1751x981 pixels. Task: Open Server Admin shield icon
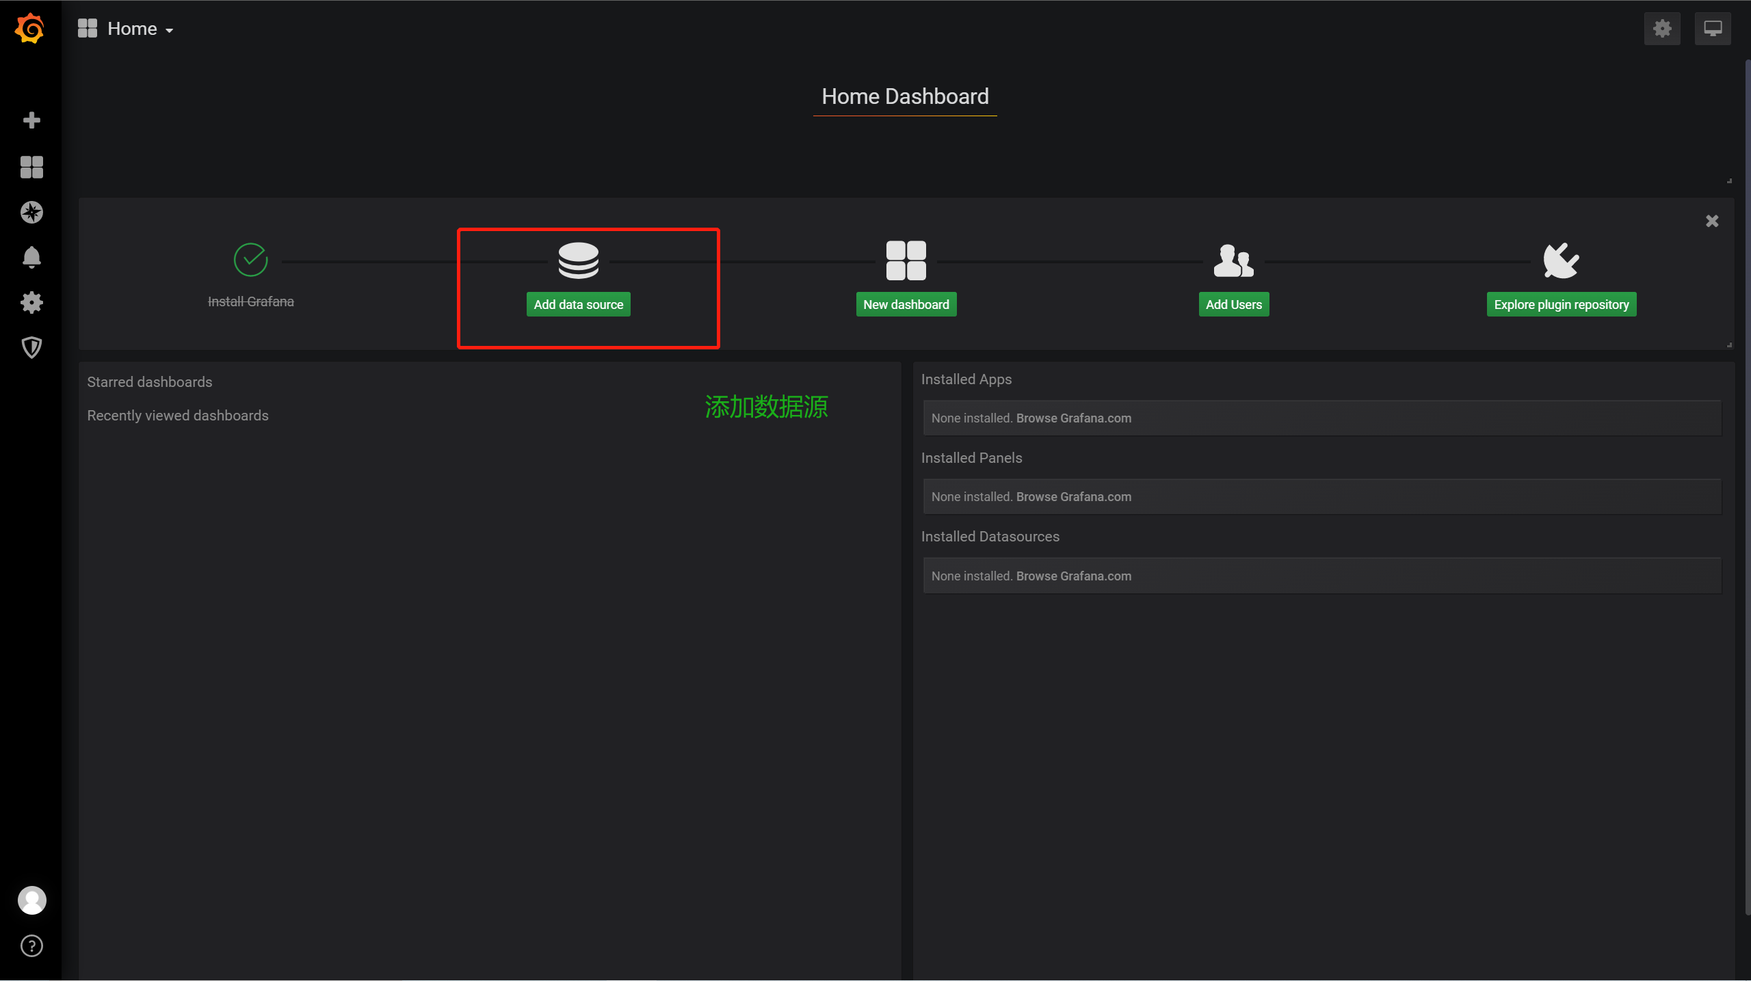31,347
